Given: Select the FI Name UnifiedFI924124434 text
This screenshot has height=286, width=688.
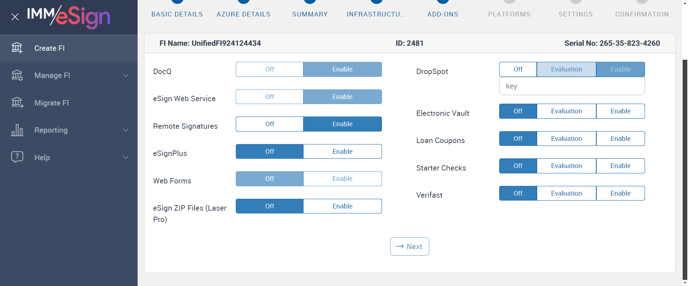Looking at the screenshot, I should click(210, 43).
